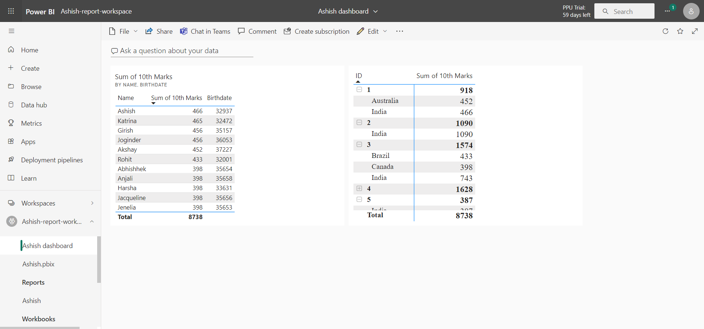Refresh the dashboard tiles
The width and height of the screenshot is (704, 329).
[665, 31]
